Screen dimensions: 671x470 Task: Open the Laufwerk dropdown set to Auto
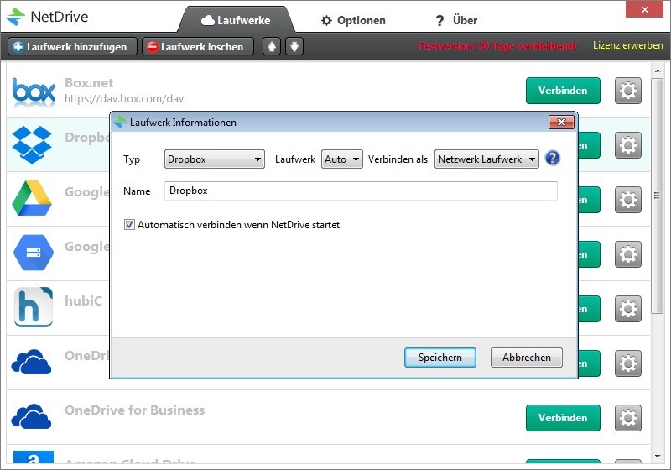click(341, 159)
